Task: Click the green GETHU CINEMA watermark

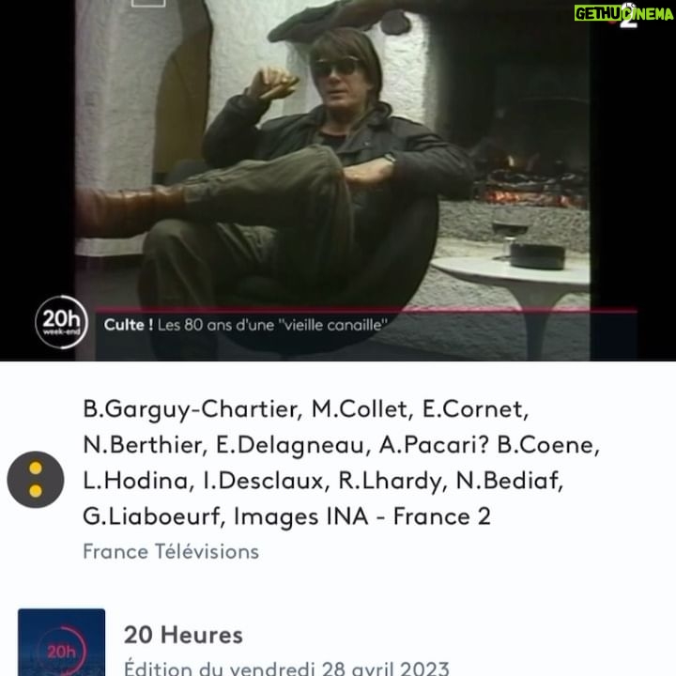Action: pyautogui.click(x=623, y=14)
